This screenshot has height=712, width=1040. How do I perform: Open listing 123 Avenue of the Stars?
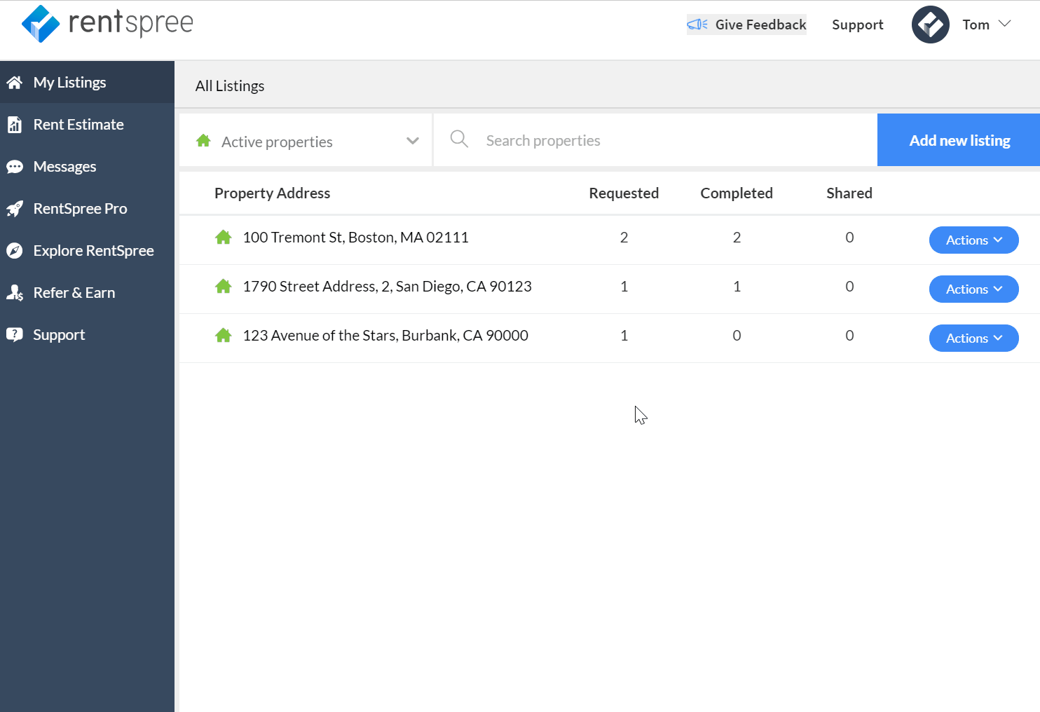click(385, 336)
